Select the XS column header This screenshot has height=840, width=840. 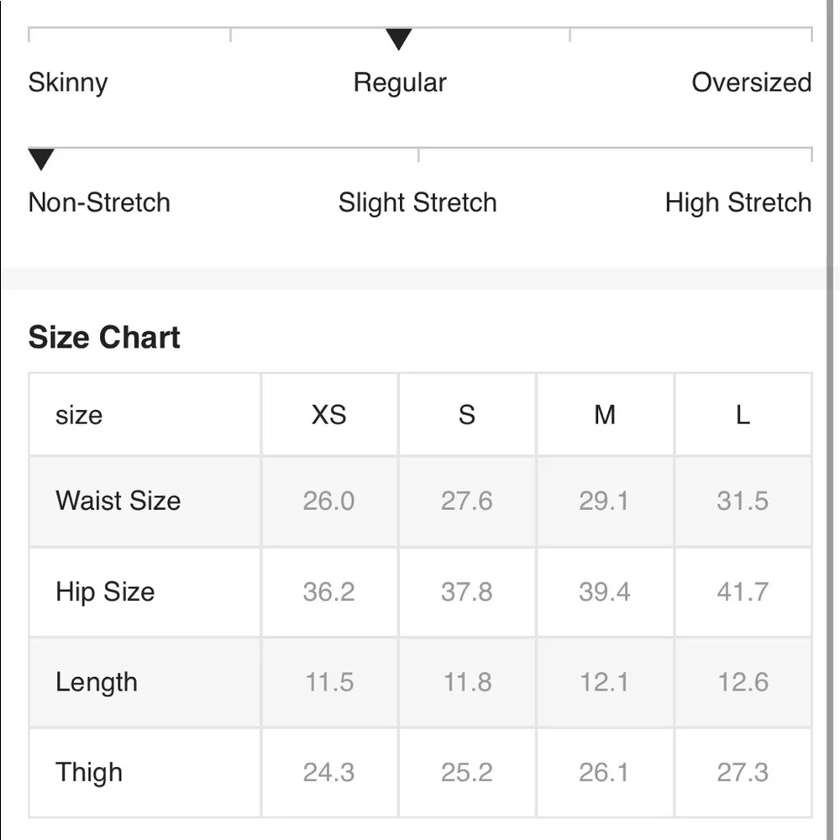coord(328,415)
